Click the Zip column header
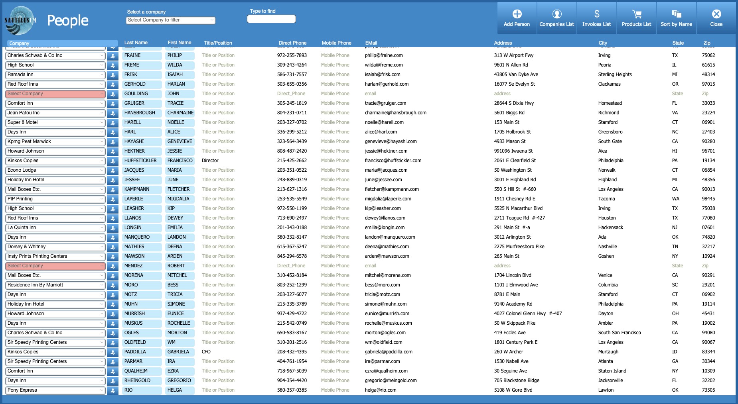 tap(707, 43)
